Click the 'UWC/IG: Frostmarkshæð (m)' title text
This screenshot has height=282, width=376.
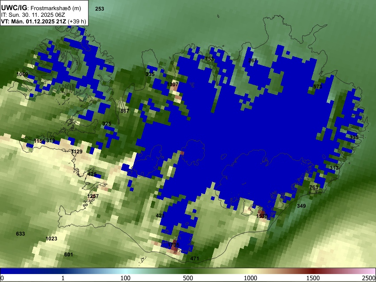pyautogui.click(x=41, y=8)
